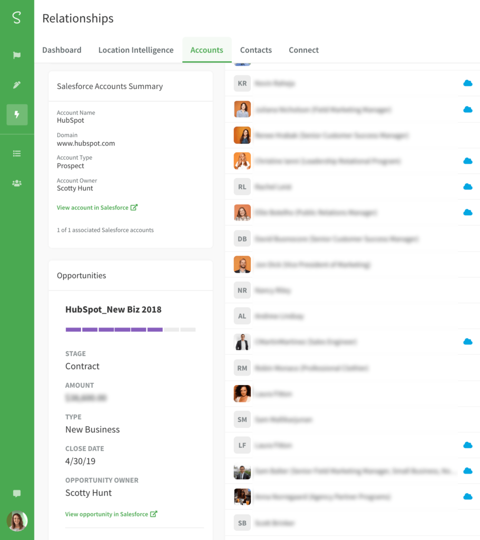Select the SM contact avatar
The height and width of the screenshot is (540, 480).
[x=242, y=419]
